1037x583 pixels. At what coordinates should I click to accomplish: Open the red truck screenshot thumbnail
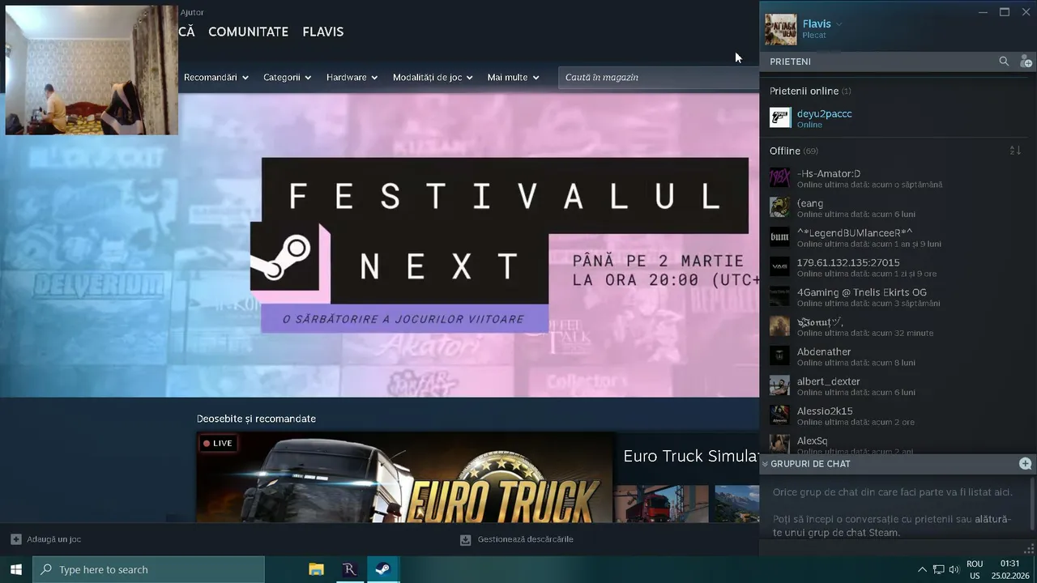coord(661,504)
